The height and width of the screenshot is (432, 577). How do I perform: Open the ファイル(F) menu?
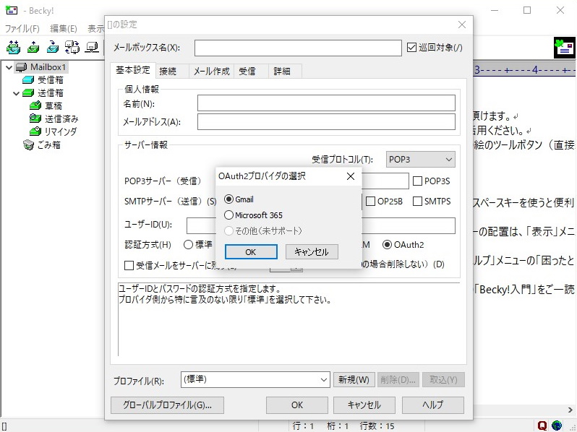[22, 28]
